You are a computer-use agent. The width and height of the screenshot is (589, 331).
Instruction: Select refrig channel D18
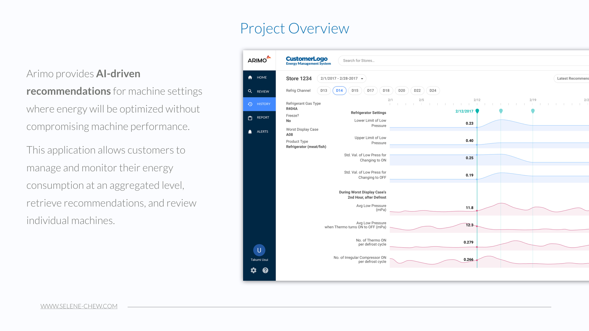pos(386,91)
